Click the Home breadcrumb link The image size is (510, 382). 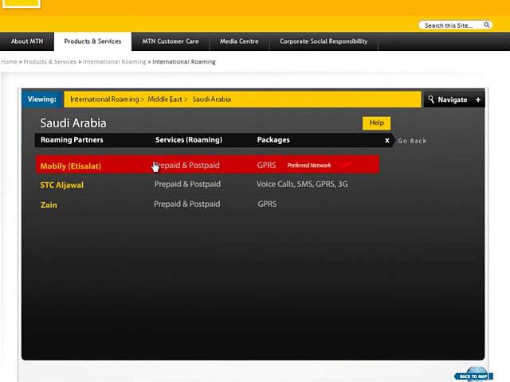click(x=9, y=61)
